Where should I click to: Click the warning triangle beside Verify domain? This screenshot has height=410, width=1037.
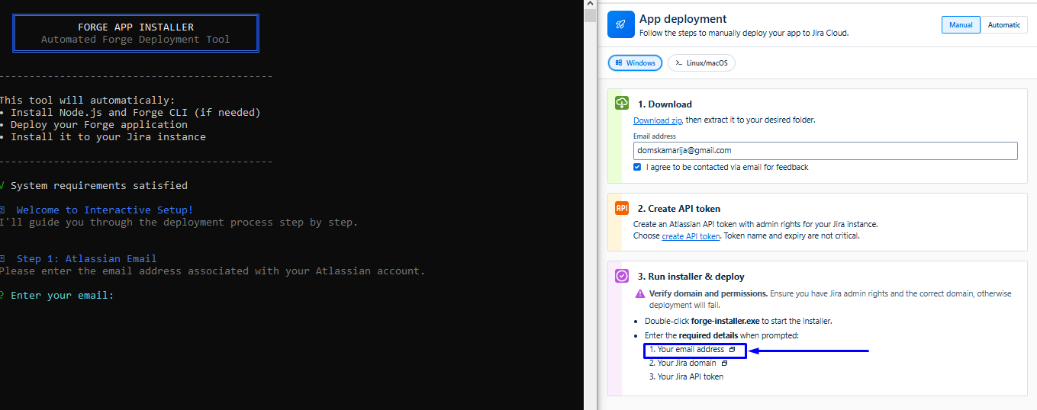[640, 293]
